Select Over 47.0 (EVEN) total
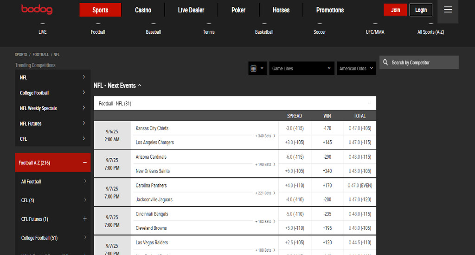The image size is (475, 255). pyautogui.click(x=360, y=185)
